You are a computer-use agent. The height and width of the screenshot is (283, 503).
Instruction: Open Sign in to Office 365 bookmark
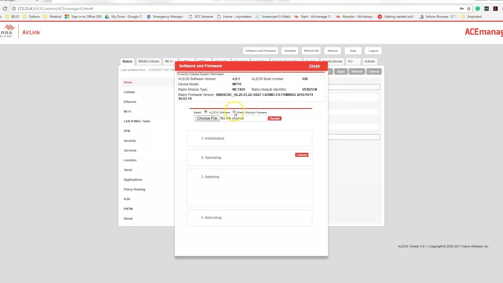pos(83,17)
